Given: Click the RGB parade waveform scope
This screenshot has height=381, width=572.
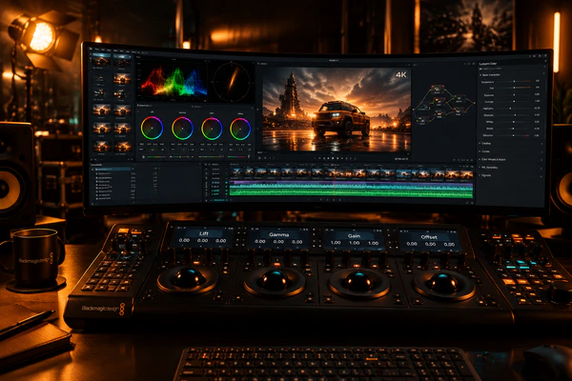Looking at the screenshot, I should (x=174, y=82).
